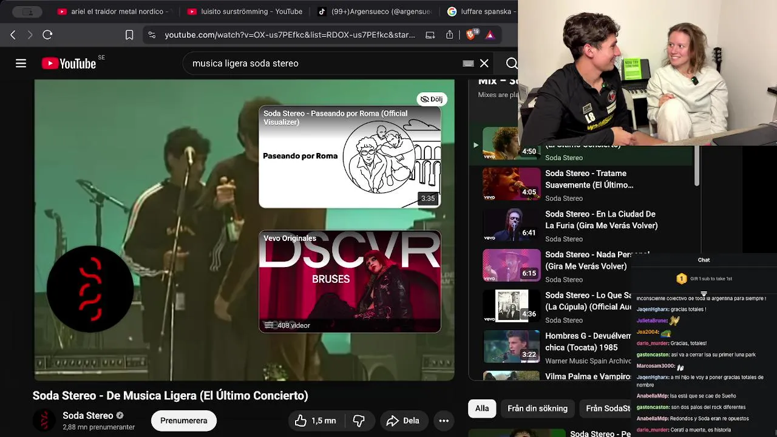Open Nada Personal video thumbnail

click(x=511, y=265)
